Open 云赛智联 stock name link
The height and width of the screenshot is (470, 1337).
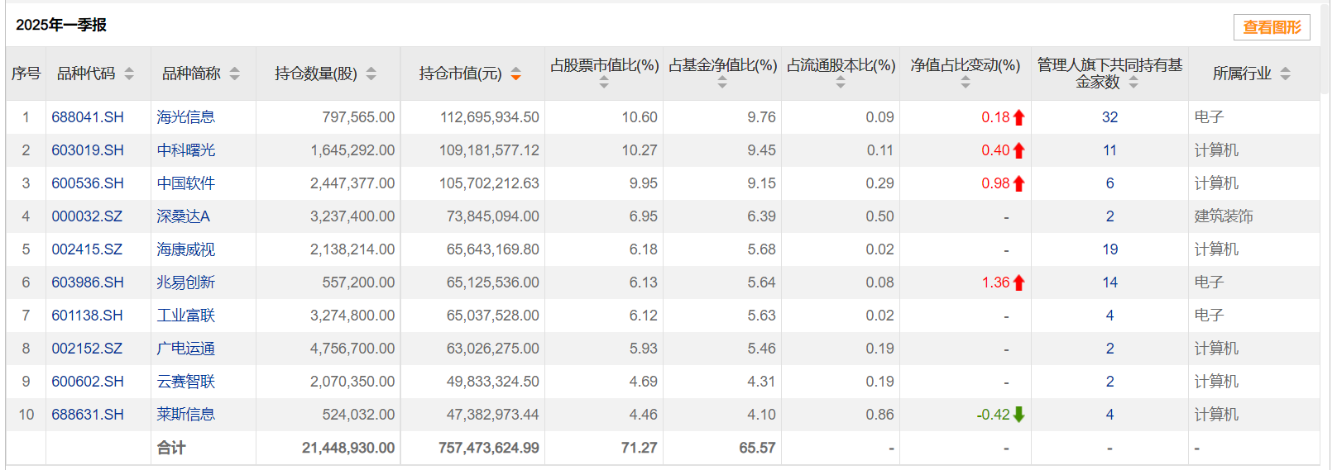click(x=186, y=382)
